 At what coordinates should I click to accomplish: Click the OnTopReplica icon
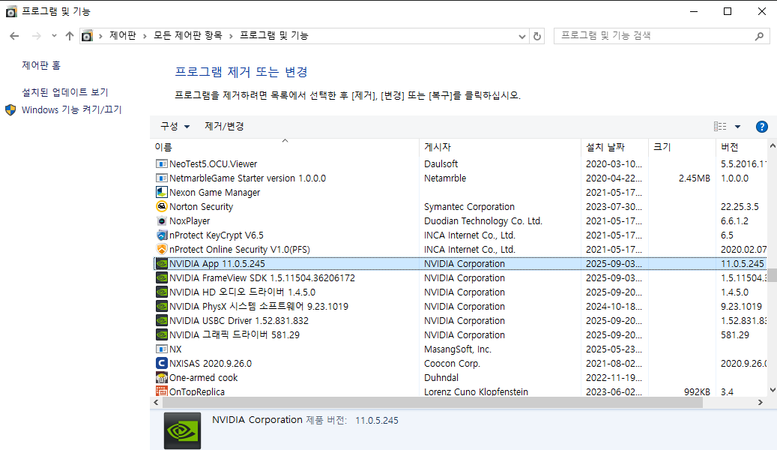point(161,391)
